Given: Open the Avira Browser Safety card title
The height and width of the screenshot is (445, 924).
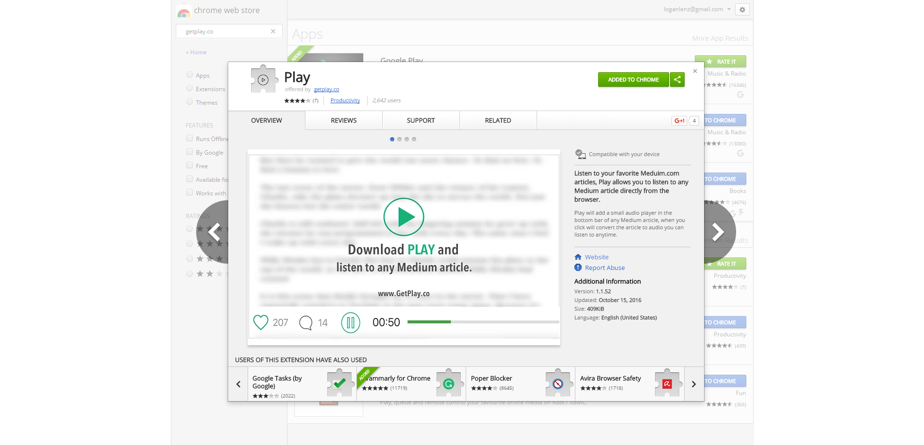Looking at the screenshot, I should [610, 378].
